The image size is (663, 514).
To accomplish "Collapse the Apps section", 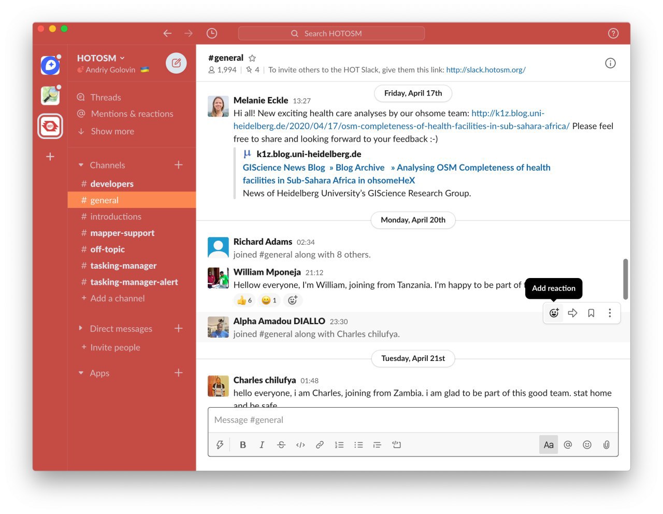I will (81, 373).
